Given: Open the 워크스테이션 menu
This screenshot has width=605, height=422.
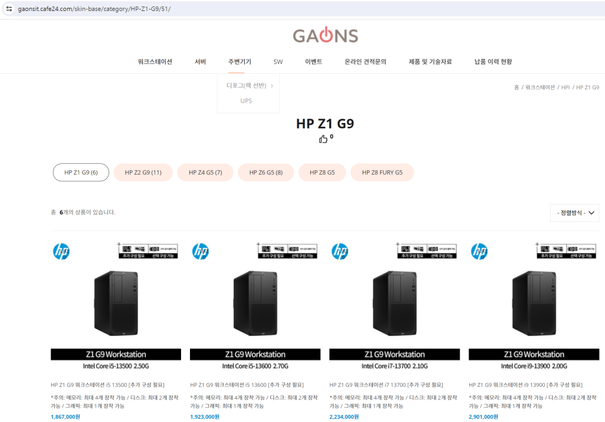Looking at the screenshot, I should coord(154,62).
